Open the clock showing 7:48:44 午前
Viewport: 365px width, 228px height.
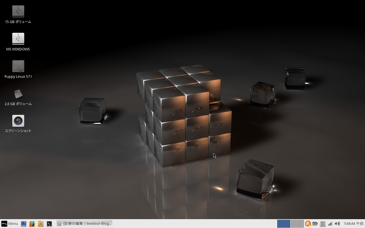point(354,224)
